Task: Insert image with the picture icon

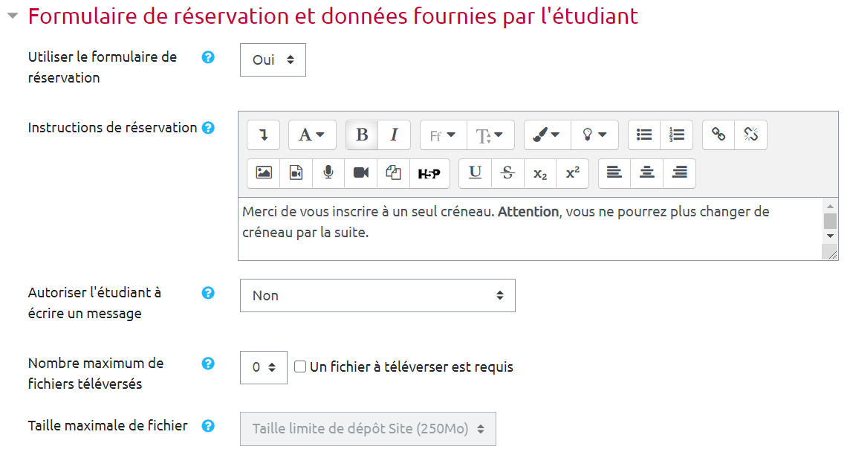Action: click(264, 173)
